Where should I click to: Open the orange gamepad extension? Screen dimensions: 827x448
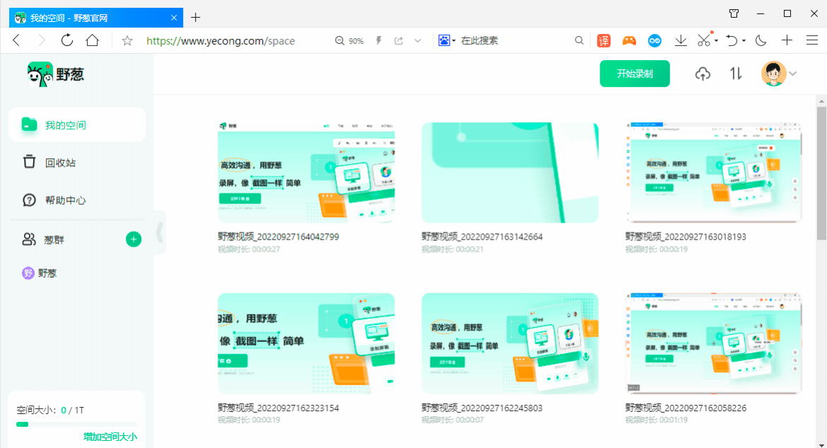629,40
